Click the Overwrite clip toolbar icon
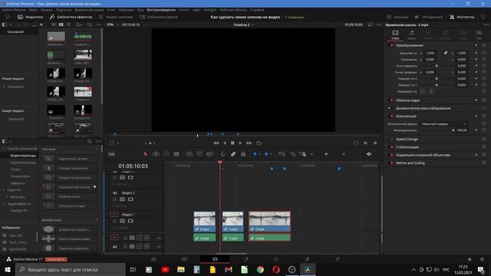The height and width of the screenshot is (276, 491). (199, 154)
